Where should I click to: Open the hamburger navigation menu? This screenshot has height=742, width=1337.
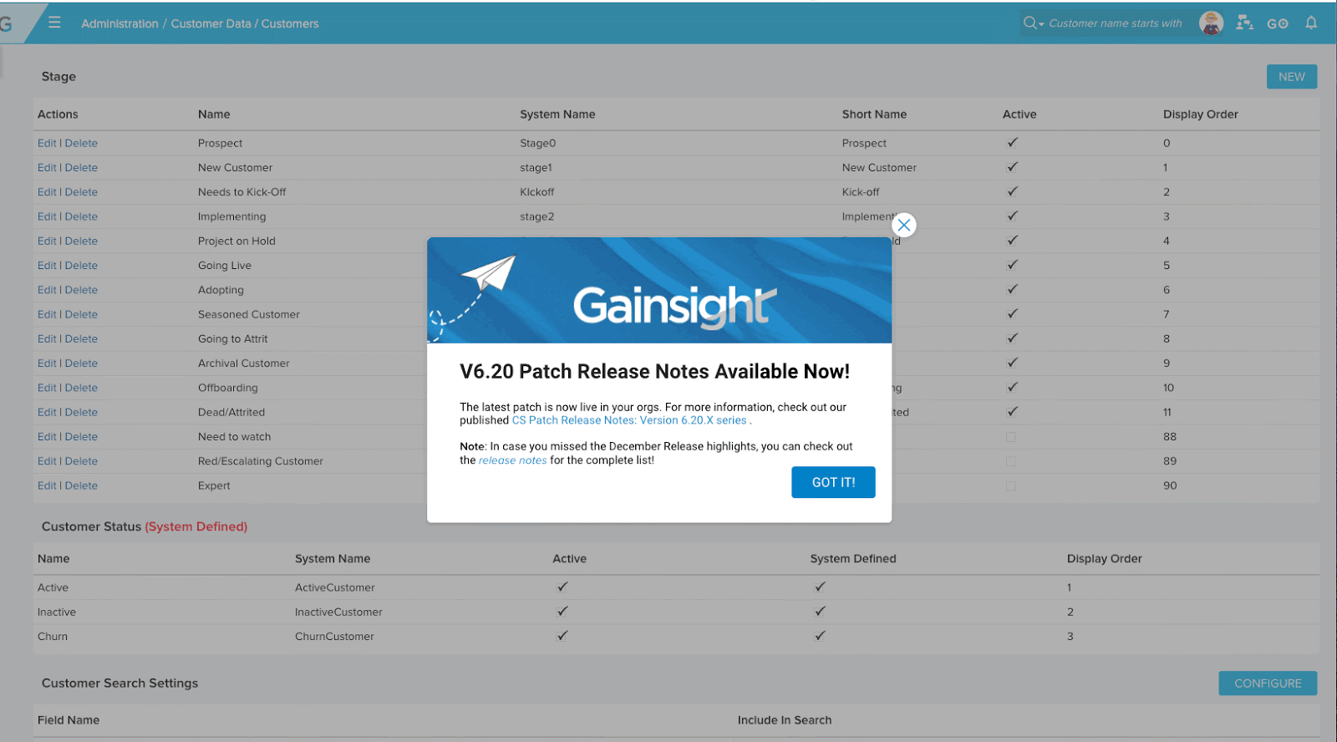(x=54, y=23)
